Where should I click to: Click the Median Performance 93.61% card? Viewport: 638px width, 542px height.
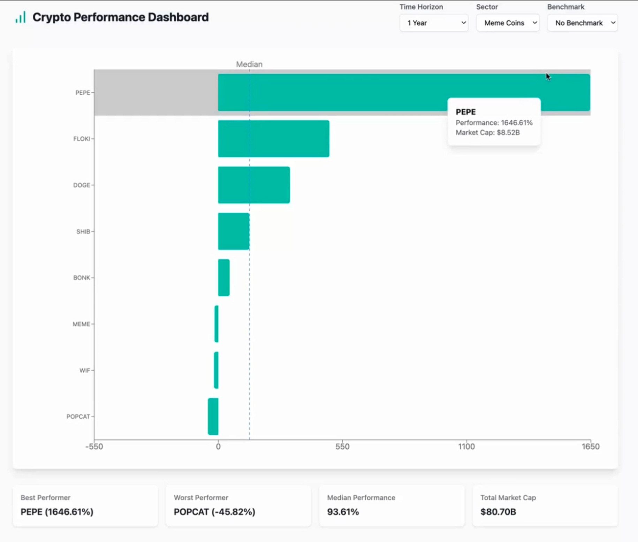pos(392,506)
